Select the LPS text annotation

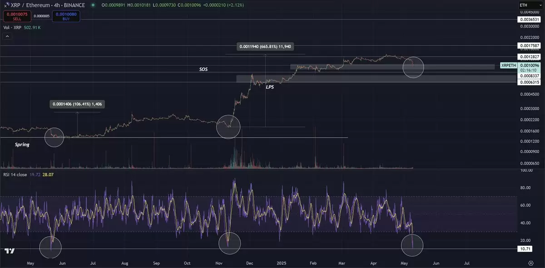point(270,86)
